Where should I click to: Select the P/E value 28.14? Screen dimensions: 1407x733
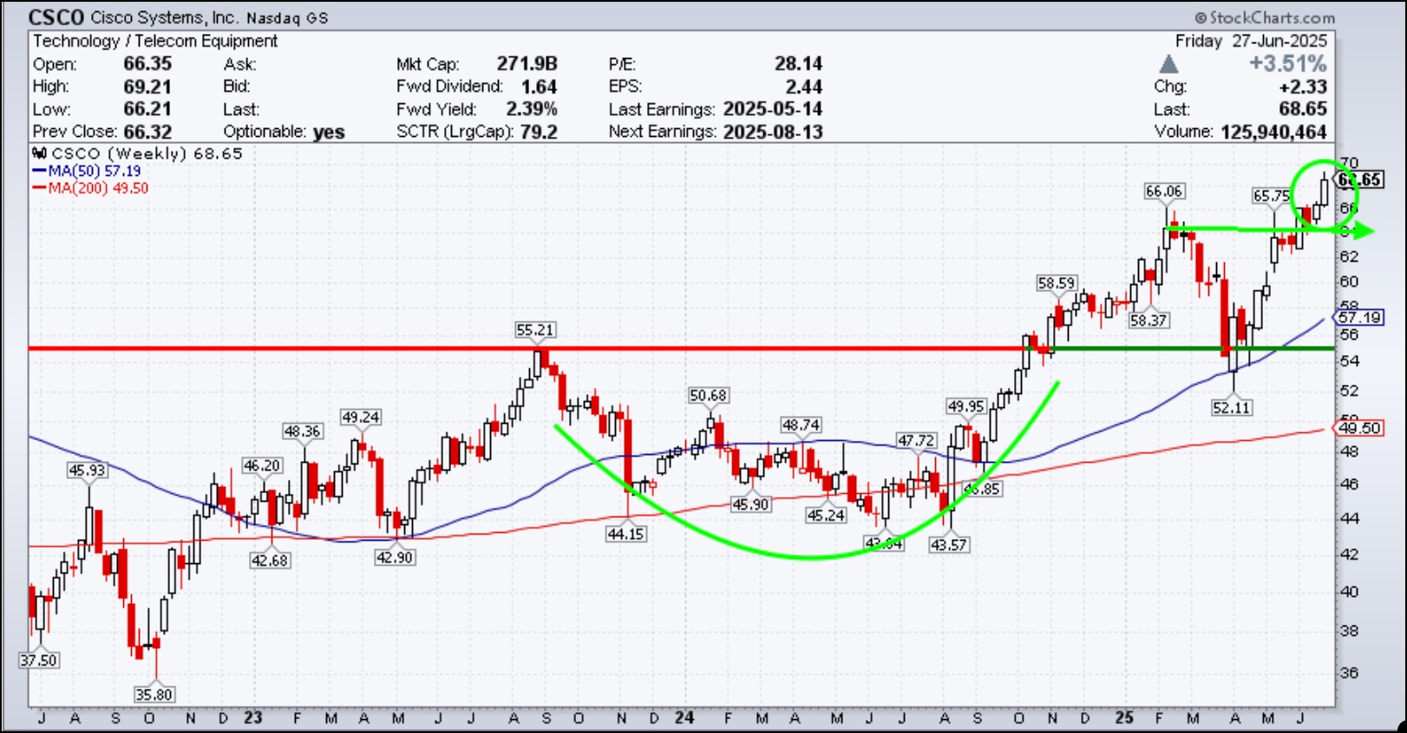click(x=798, y=63)
